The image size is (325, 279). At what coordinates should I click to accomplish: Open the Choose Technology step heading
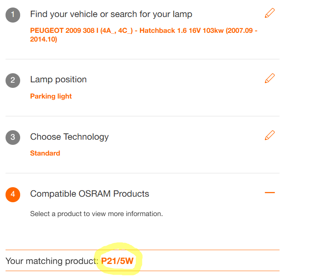click(x=69, y=137)
